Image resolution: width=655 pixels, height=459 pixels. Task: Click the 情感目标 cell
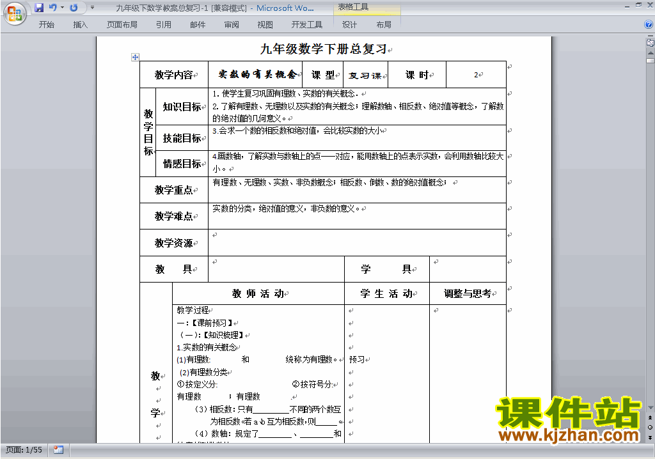tap(182, 164)
